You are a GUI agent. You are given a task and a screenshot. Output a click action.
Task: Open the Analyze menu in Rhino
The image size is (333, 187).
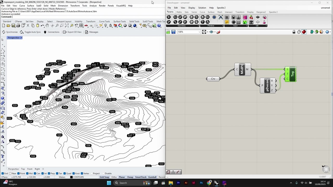[93, 6]
